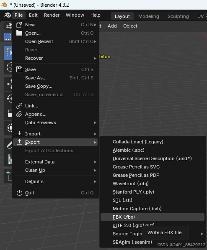Click the Import download arrow icon
The width and height of the screenshot is (207, 250).
[19, 134]
